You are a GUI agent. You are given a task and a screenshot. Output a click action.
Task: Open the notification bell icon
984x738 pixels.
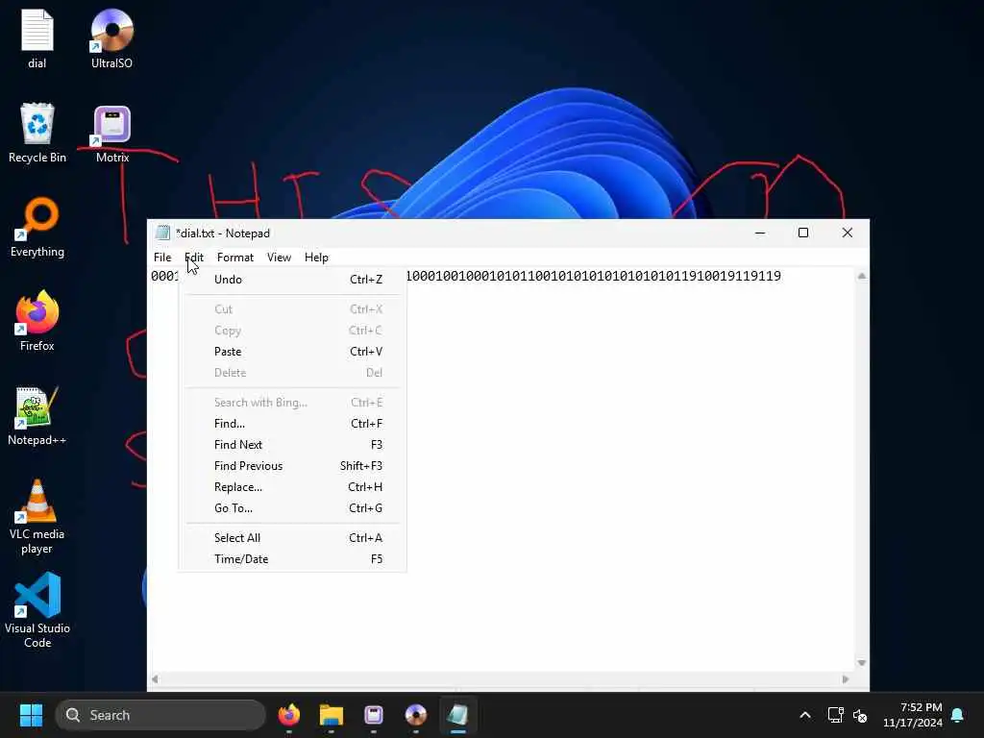point(958,715)
